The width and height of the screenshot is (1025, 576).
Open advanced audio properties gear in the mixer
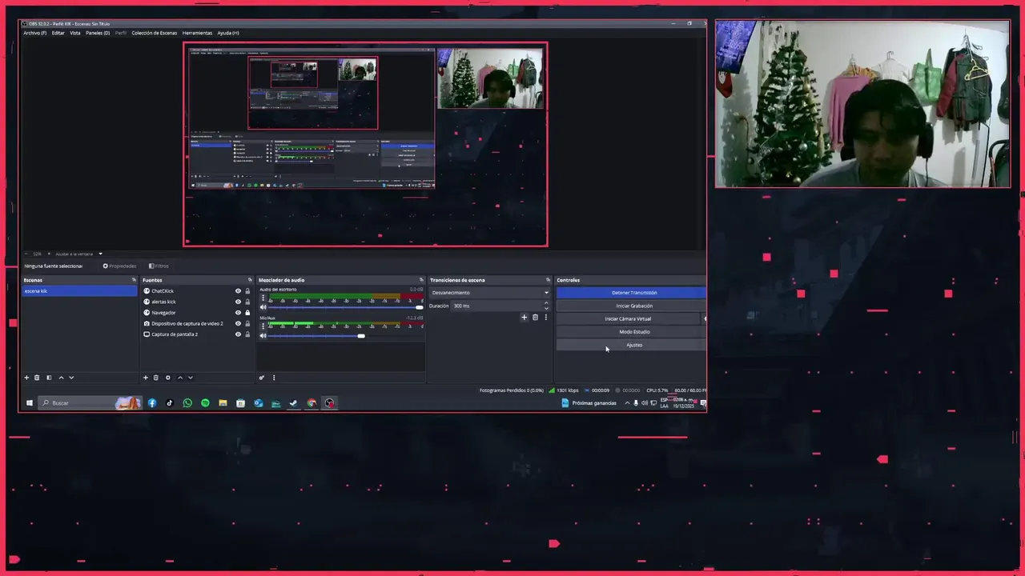click(262, 378)
